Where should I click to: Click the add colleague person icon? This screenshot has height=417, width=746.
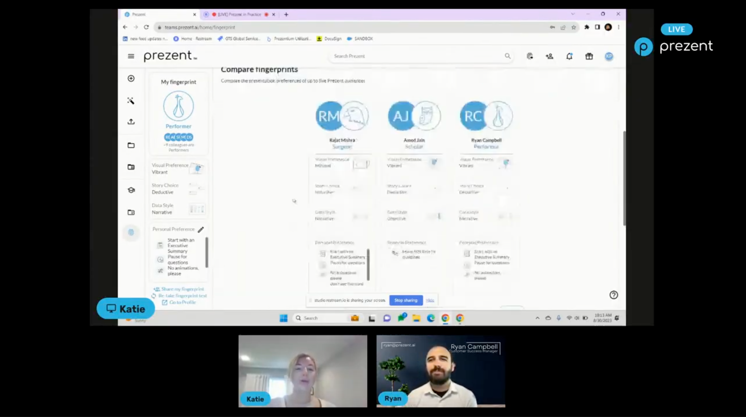pyautogui.click(x=549, y=56)
